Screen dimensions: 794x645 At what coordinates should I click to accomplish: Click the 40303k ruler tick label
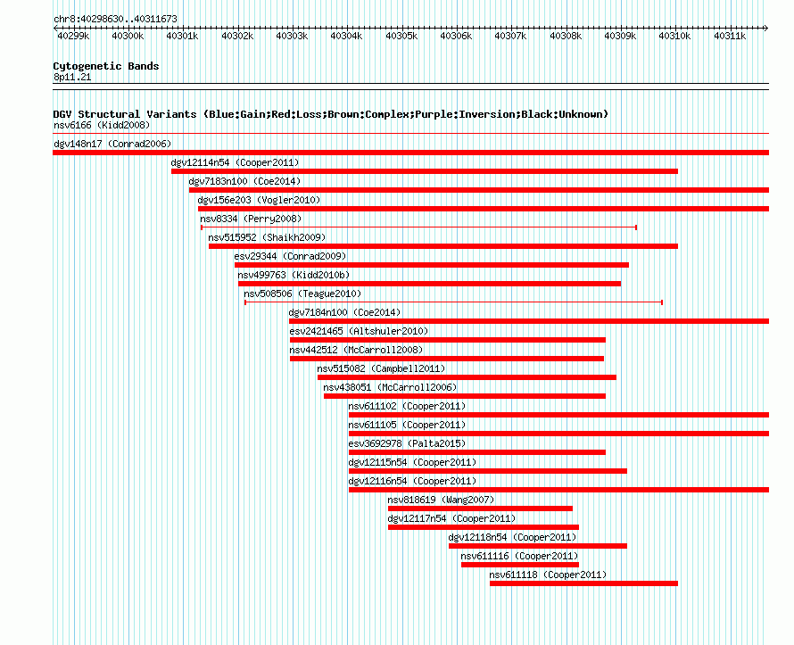pyautogui.click(x=292, y=36)
